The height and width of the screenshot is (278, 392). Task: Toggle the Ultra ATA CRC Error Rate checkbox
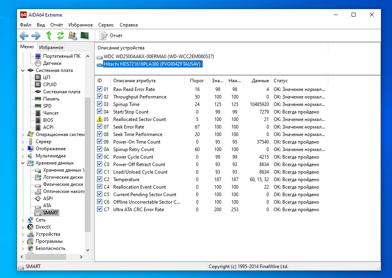pos(99,210)
